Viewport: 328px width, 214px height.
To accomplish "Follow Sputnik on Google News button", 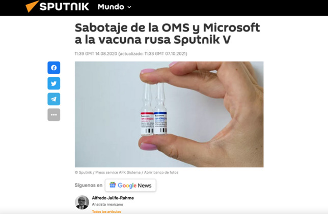I will pyautogui.click(x=130, y=185).
